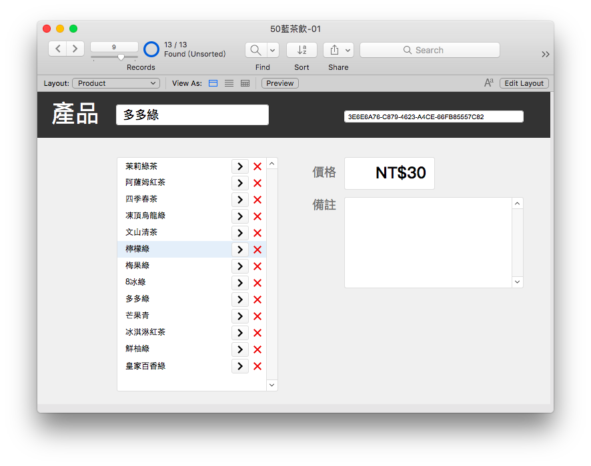
Task: Go to 文山清茶 record arrow
Action: click(240, 233)
